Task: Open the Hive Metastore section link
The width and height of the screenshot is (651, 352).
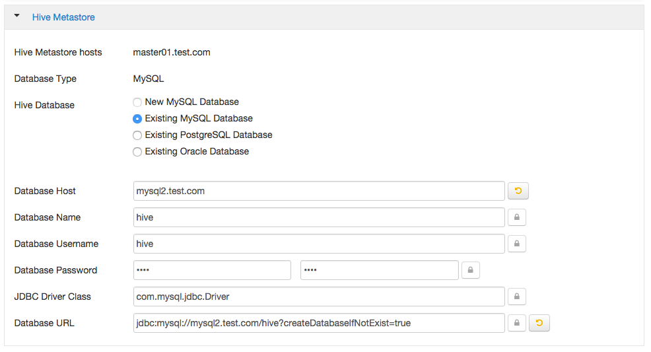Action: [x=63, y=17]
